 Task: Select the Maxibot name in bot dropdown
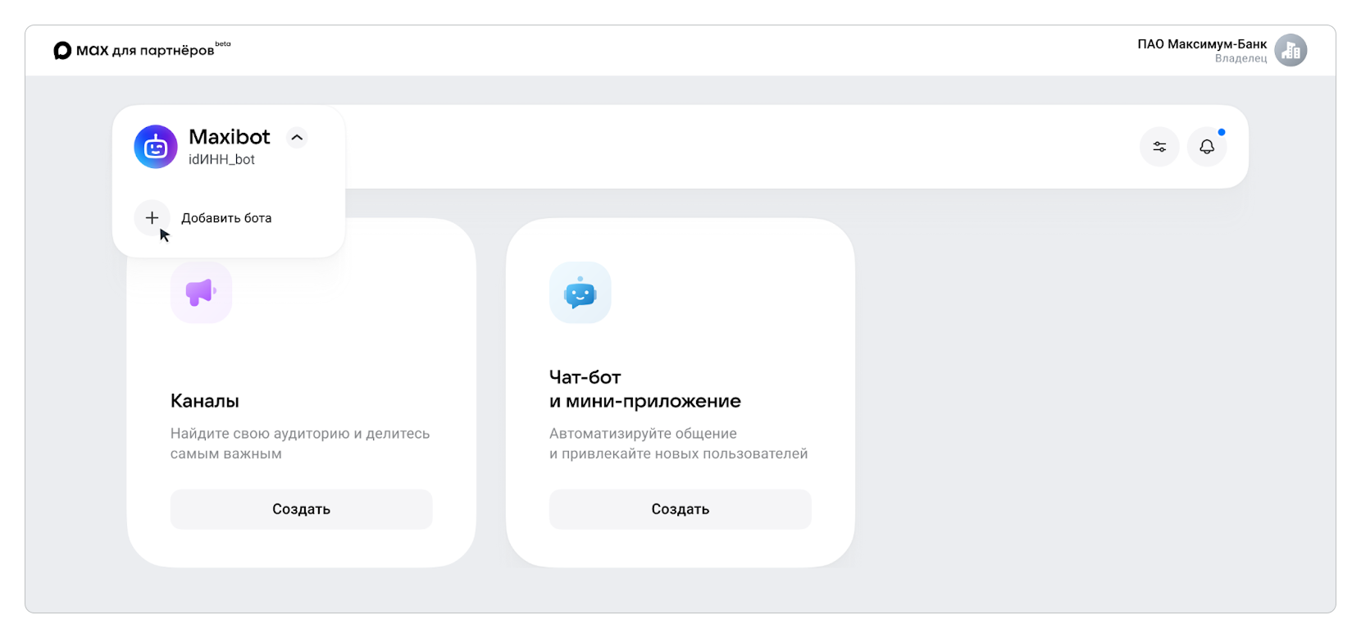point(230,137)
